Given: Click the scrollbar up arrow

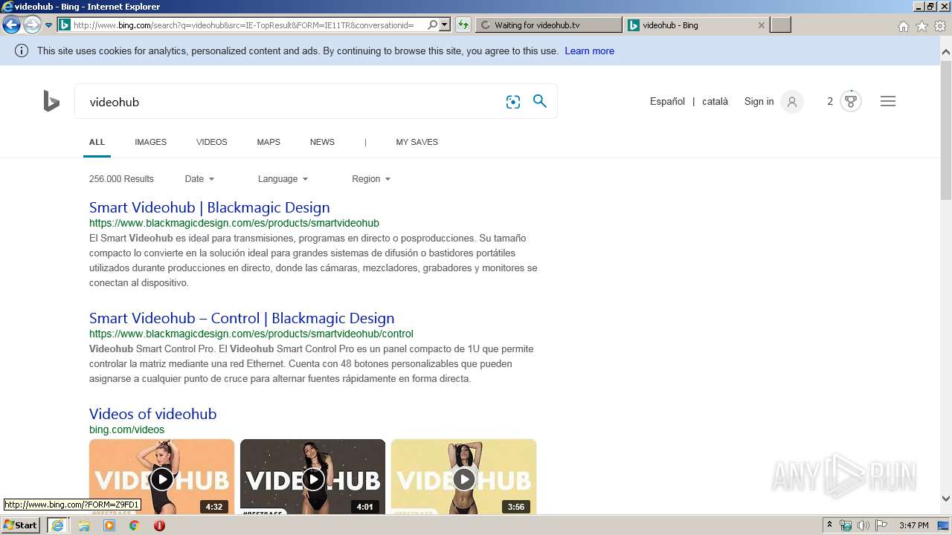Looking at the screenshot, I should pyautogui.click(x=946, y=52).
